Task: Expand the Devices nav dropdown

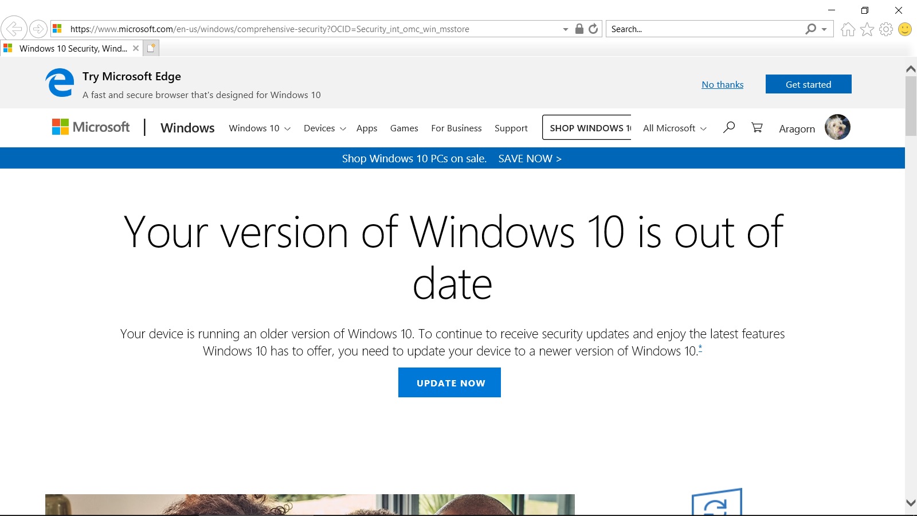Action: (325, 128)
